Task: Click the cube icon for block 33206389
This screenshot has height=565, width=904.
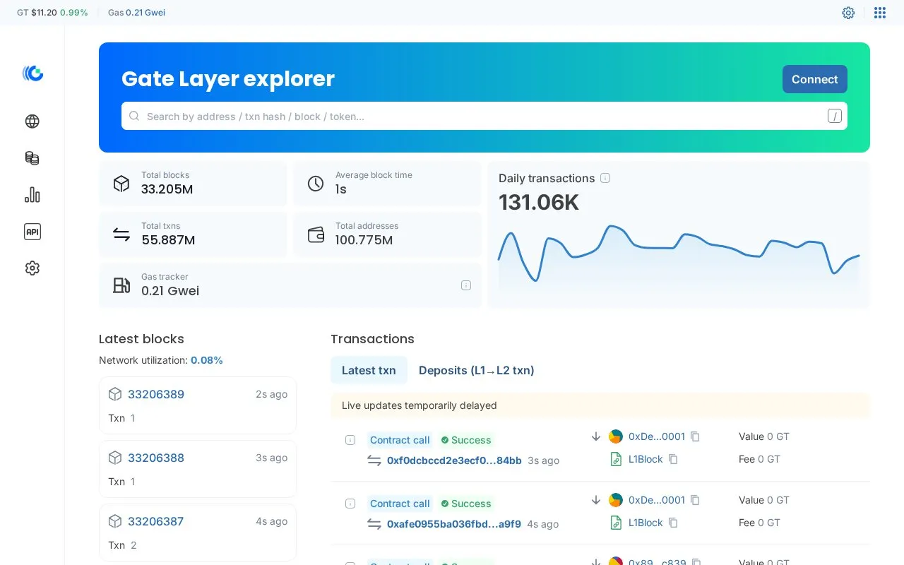Action: 115,394
